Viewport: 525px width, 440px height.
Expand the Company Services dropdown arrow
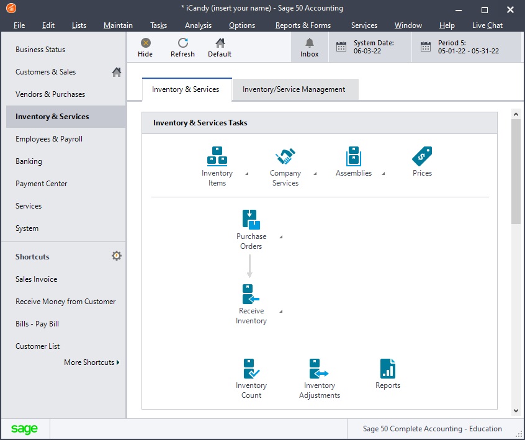click(x=315, y=173)
